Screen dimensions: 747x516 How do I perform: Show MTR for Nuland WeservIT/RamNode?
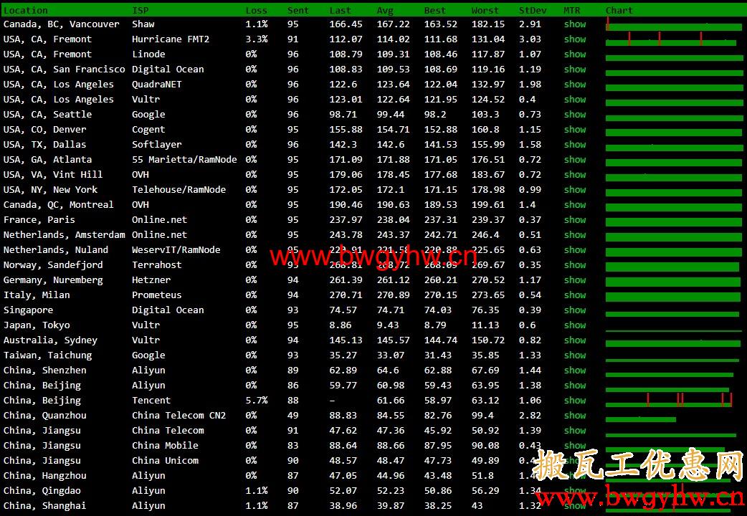click(575, 249)
